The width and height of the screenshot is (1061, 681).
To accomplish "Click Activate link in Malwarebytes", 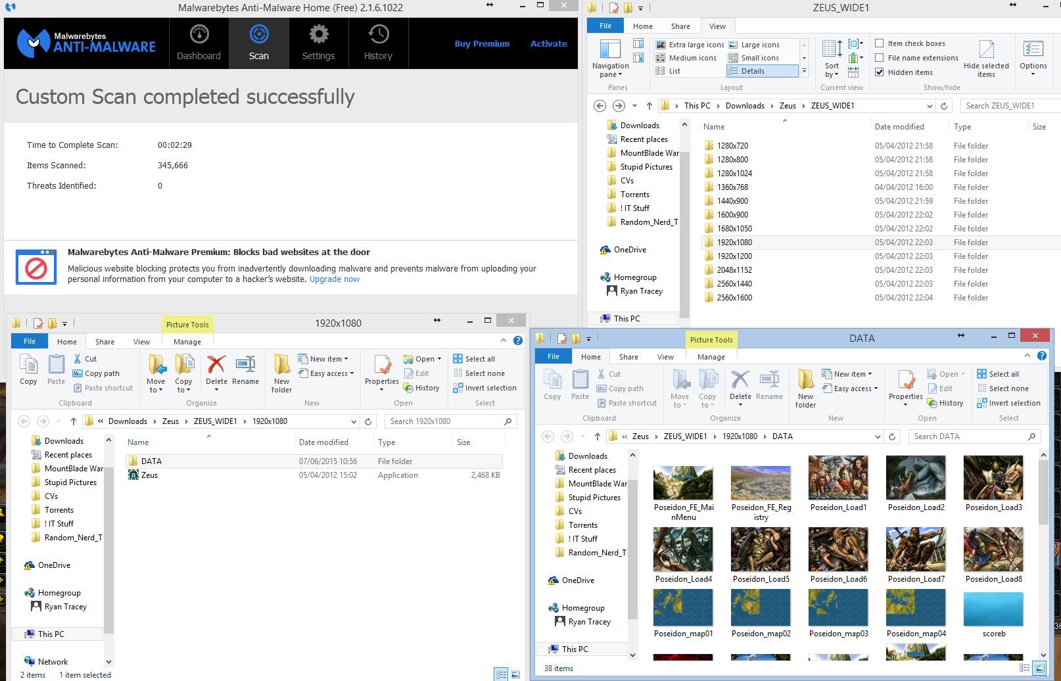I will (x=548, y=43).
